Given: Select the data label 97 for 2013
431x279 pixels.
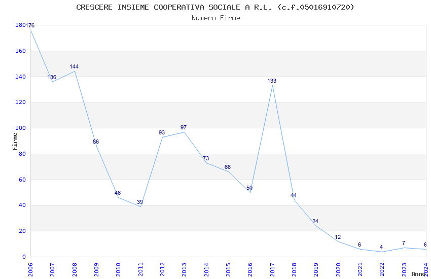Looking at the screenshot, I should pyautogui.click(x=184, y=127).
